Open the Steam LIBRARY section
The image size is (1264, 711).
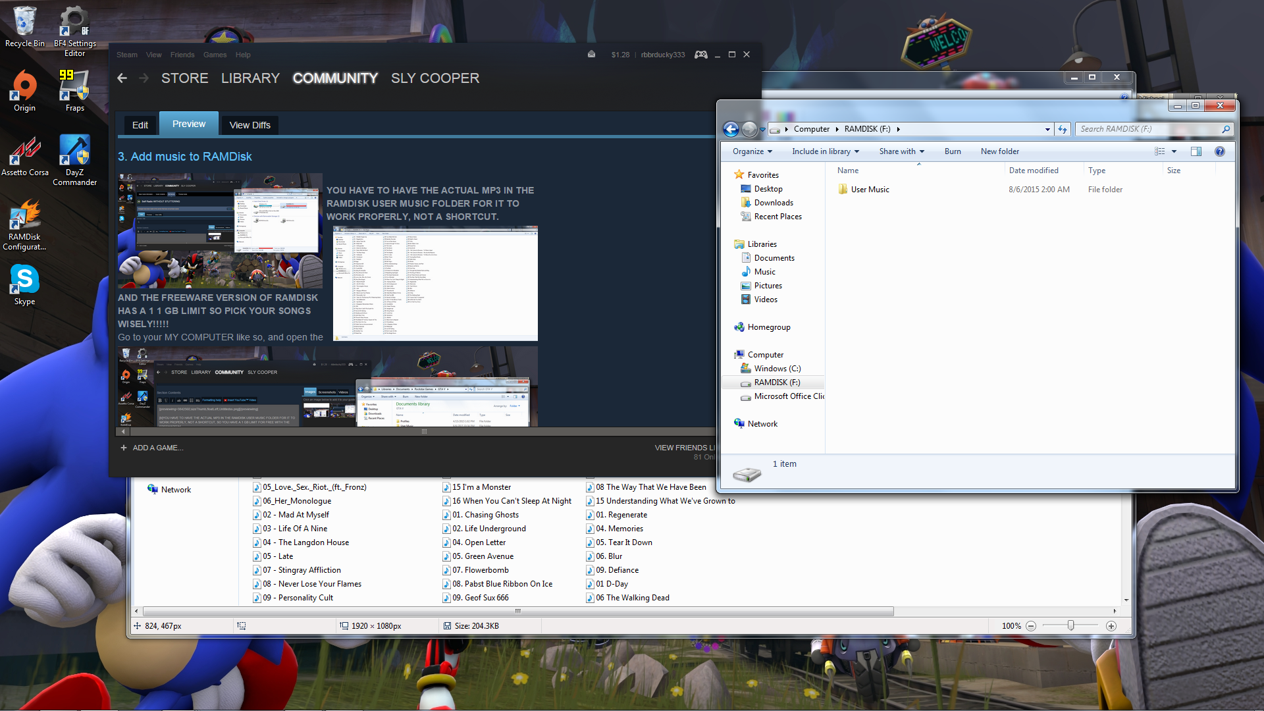[x=250, y=78]
